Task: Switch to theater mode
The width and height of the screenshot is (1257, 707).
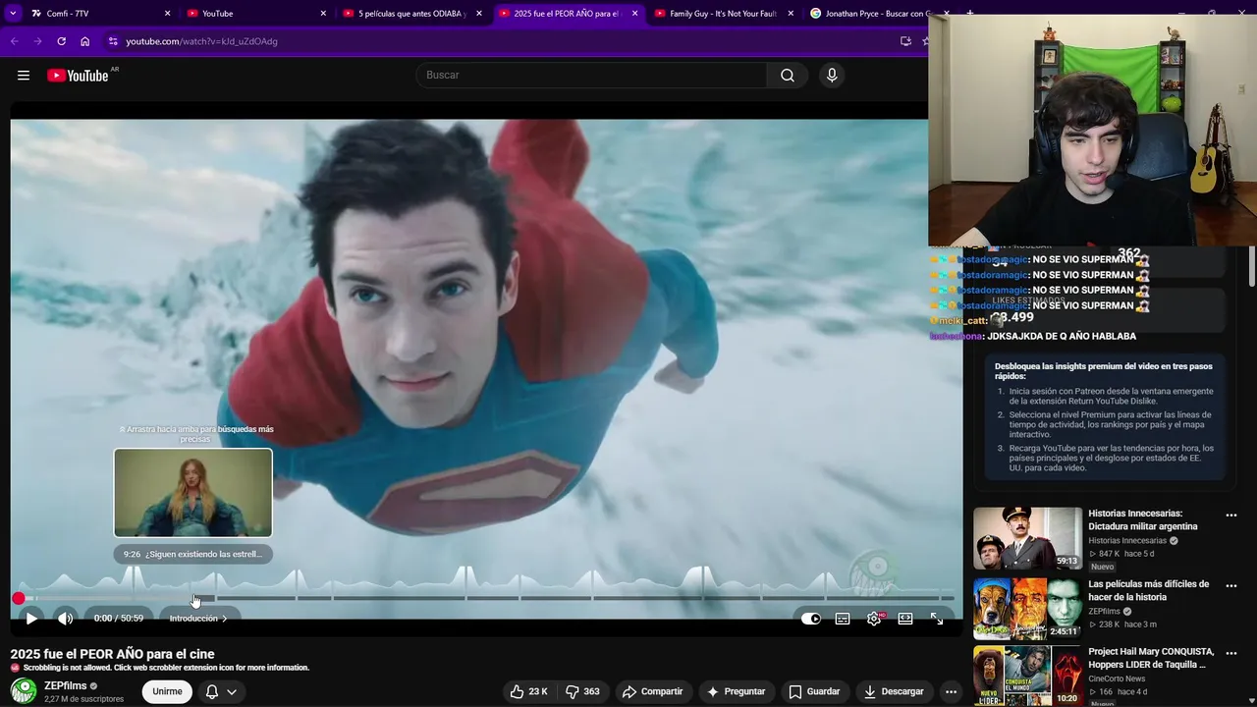Action: point(905,619)
